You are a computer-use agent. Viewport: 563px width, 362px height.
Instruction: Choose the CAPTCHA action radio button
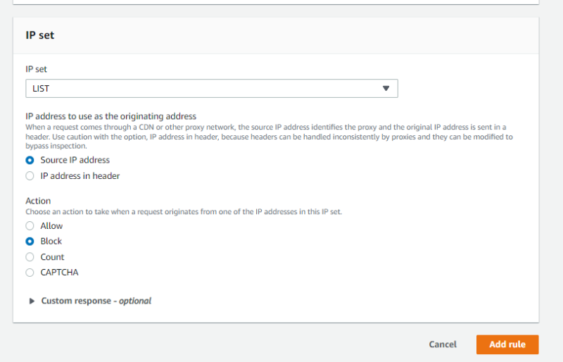click(30, 273)
